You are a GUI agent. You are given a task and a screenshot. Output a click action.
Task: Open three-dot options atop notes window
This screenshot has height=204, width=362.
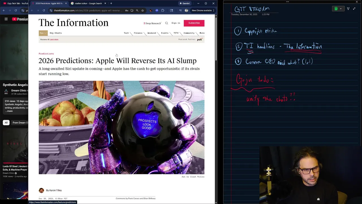point(287,2)
